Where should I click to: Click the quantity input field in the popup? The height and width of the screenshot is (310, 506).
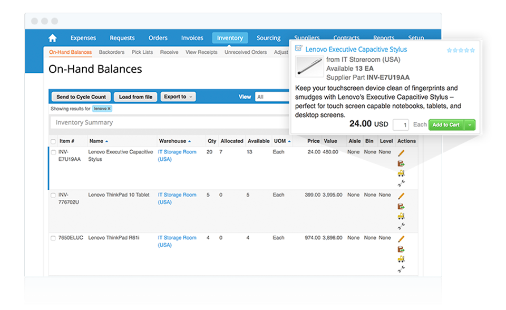[400, 124]
